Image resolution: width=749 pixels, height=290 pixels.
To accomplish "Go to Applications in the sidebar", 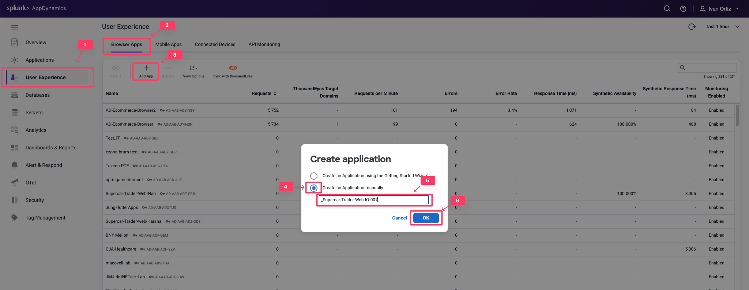I will [x=39, y=60].
